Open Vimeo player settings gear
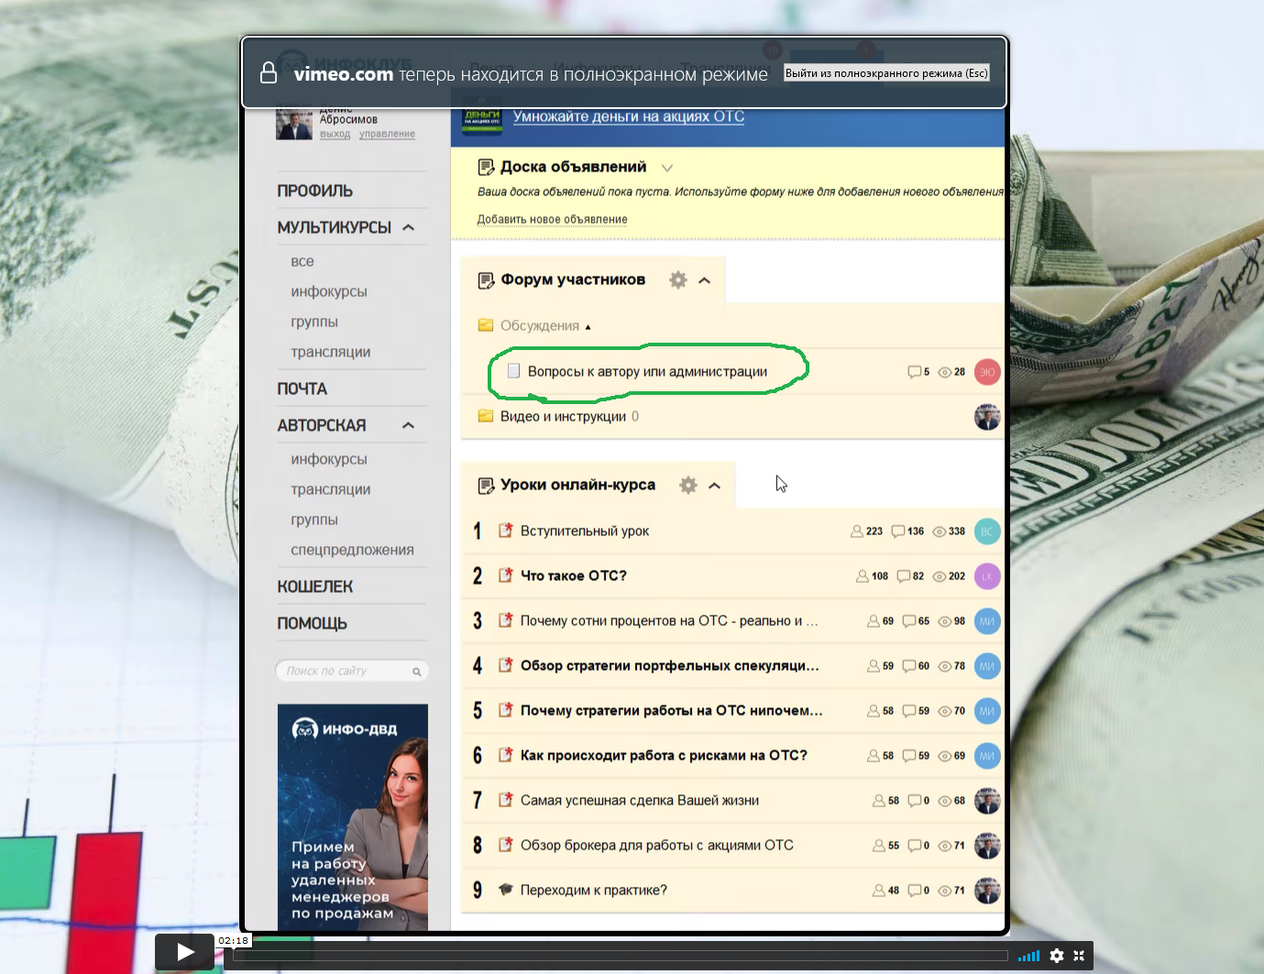This screenshot has height=974, width=1264. click(1057, 956)
